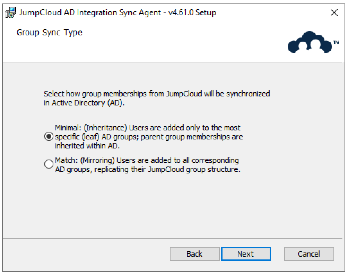Viewport: 348px width, 274px height.
Task: Click the Minimal option's first description line
Action: [147, 128]
